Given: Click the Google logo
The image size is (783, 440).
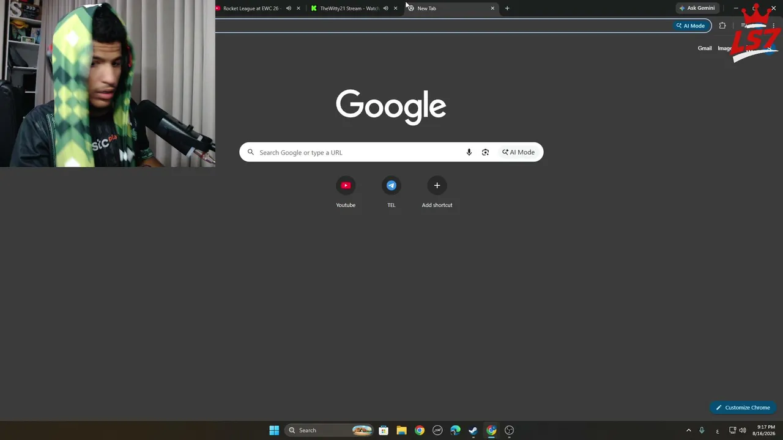Looking at the screenshot, I should [x=391, y=107].
